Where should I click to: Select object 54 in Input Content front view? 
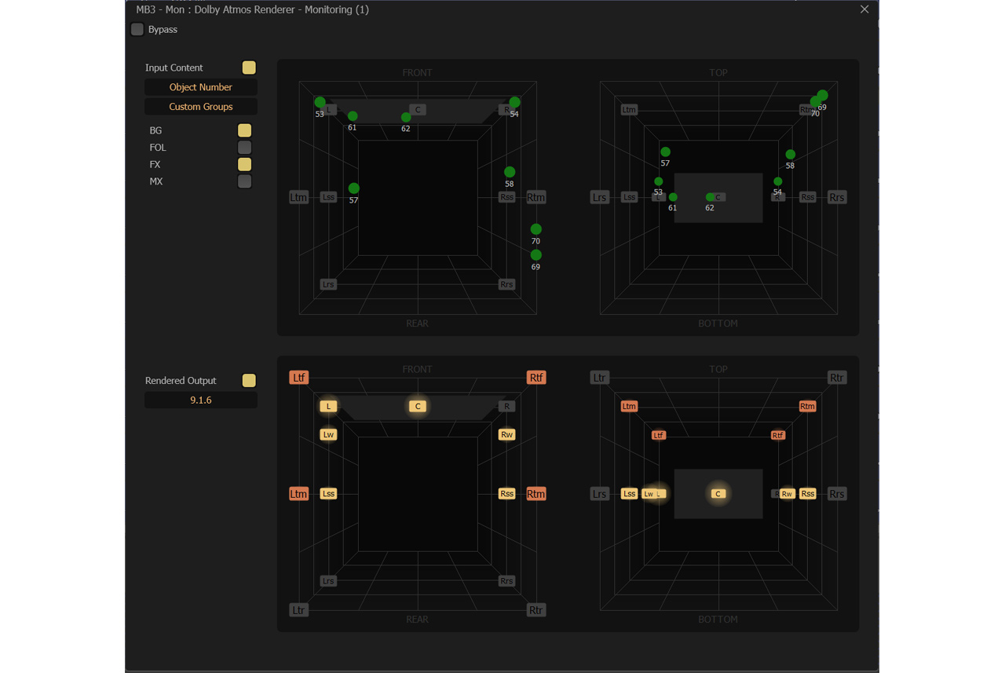[514, 102]
